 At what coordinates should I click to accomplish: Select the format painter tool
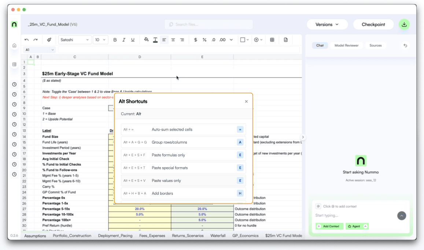(x=49, y=40)
